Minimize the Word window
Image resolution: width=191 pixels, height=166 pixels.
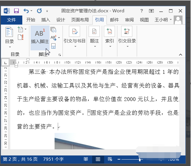161,11
